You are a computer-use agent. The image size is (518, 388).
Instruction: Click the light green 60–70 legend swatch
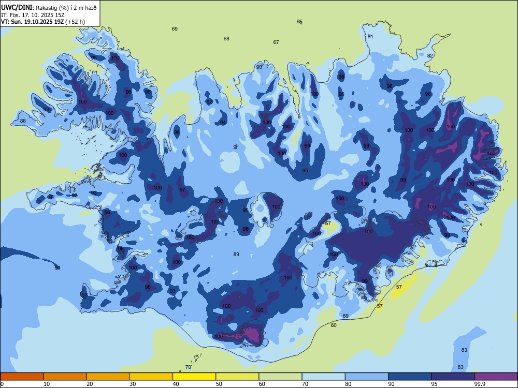point(280,377)
